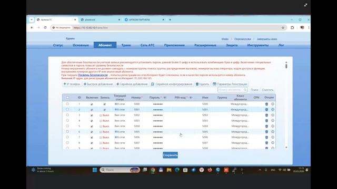Open options circle icon for subscriber 5007
This screenshot has height=189, width=337.
pos(273,143)
